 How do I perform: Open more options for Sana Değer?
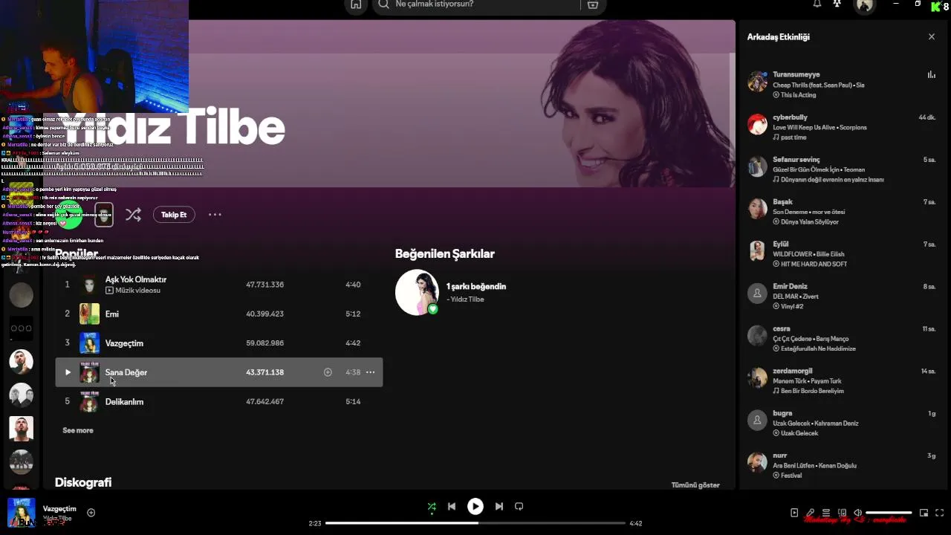pyautogui.click(x=370, y=372)
